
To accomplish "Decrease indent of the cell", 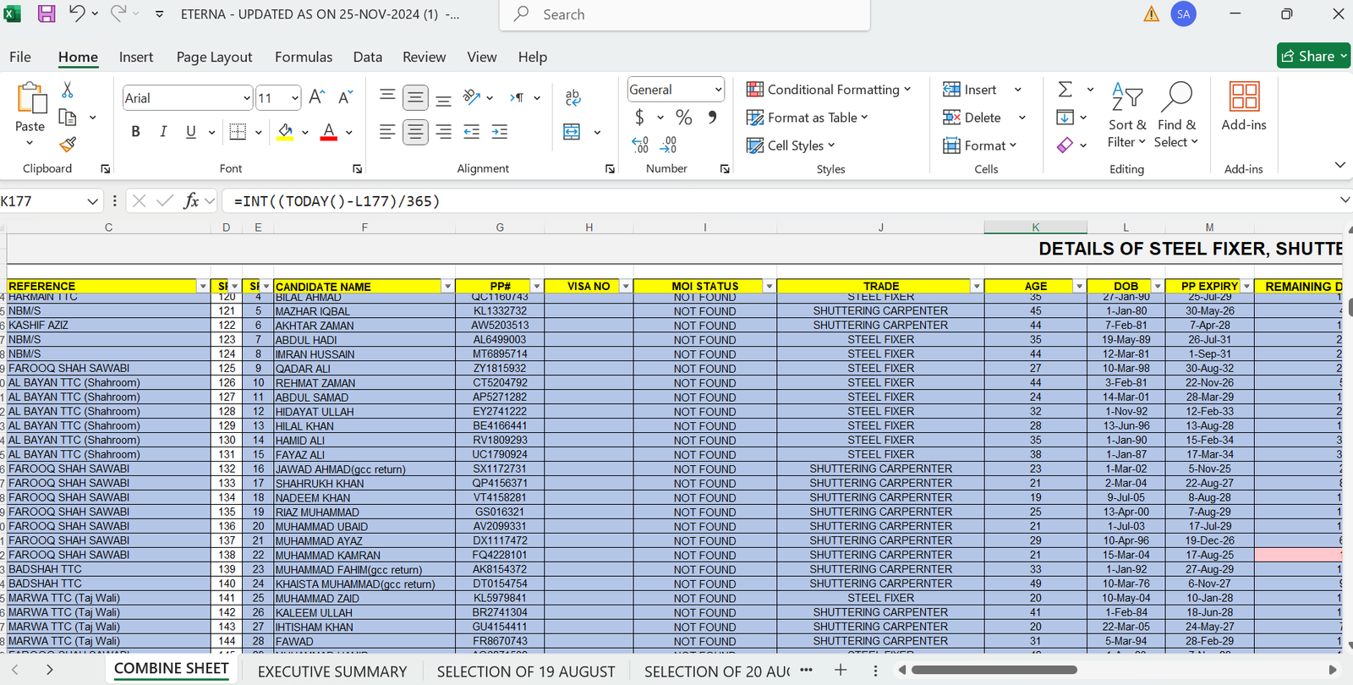I will click(x=472, y=132).
